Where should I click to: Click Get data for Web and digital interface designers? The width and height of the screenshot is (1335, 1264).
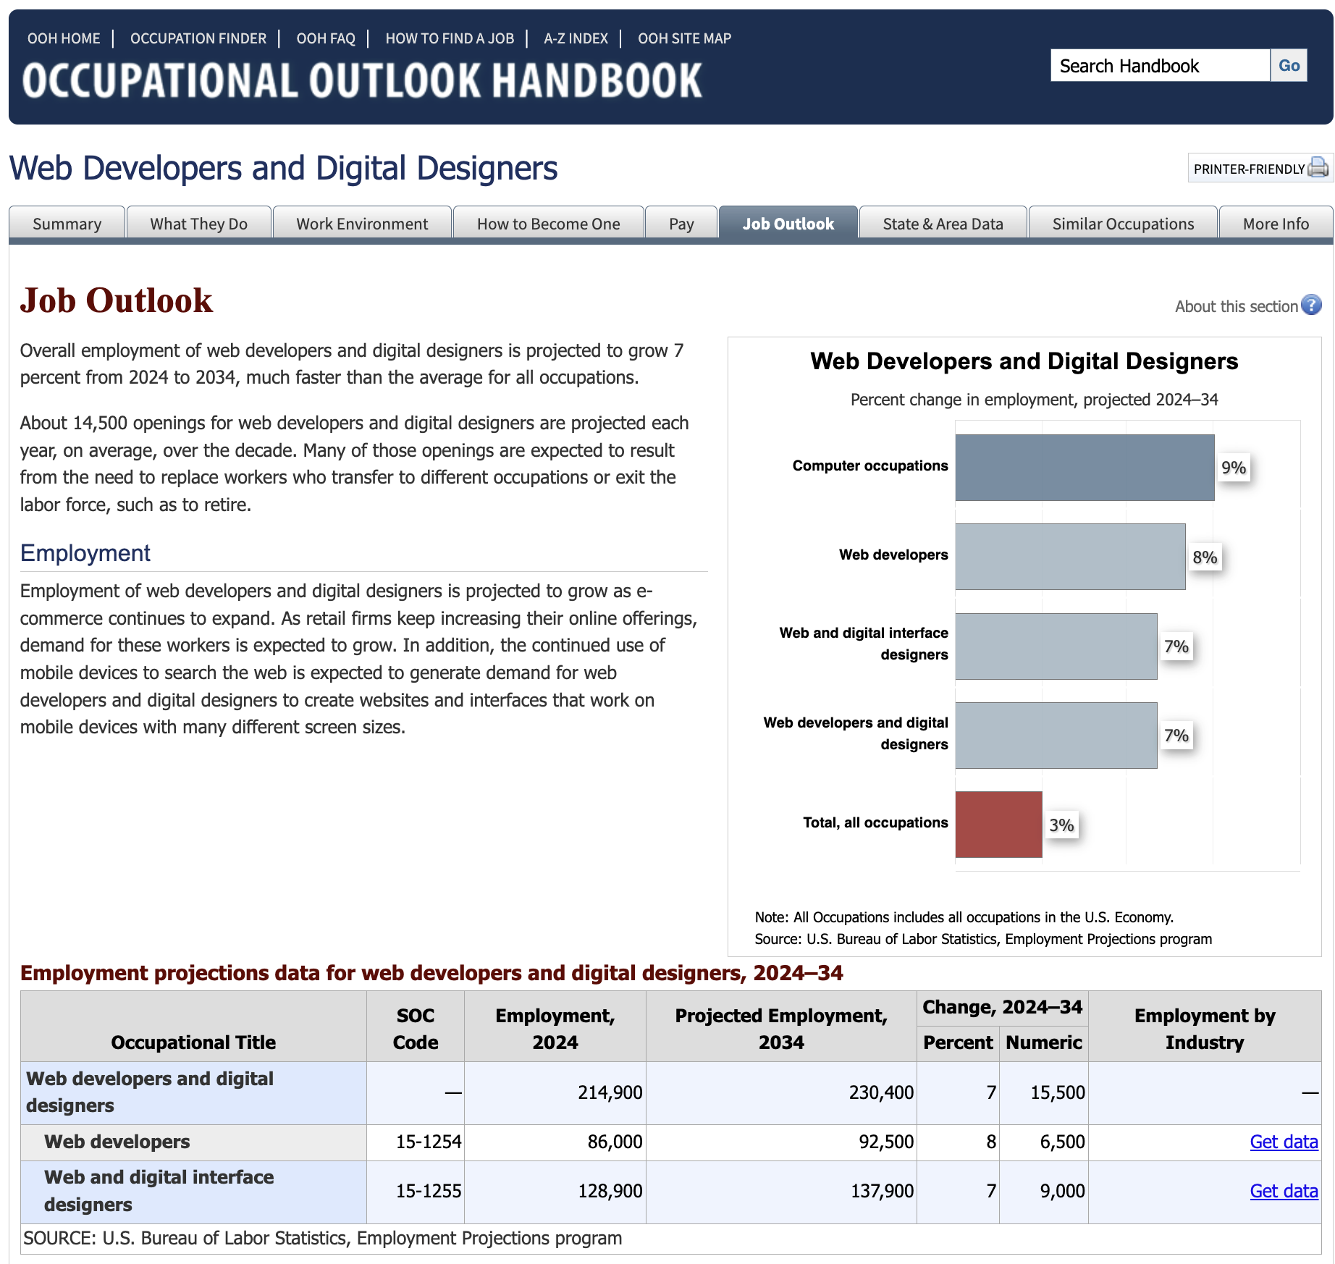coord(1284,1191)
